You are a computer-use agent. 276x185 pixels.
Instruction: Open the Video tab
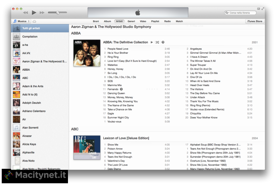click(x=143, y=21)
